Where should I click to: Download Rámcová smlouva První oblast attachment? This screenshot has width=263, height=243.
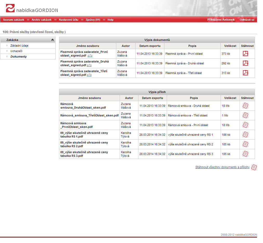pyautogui.click(x=245, y=125)
